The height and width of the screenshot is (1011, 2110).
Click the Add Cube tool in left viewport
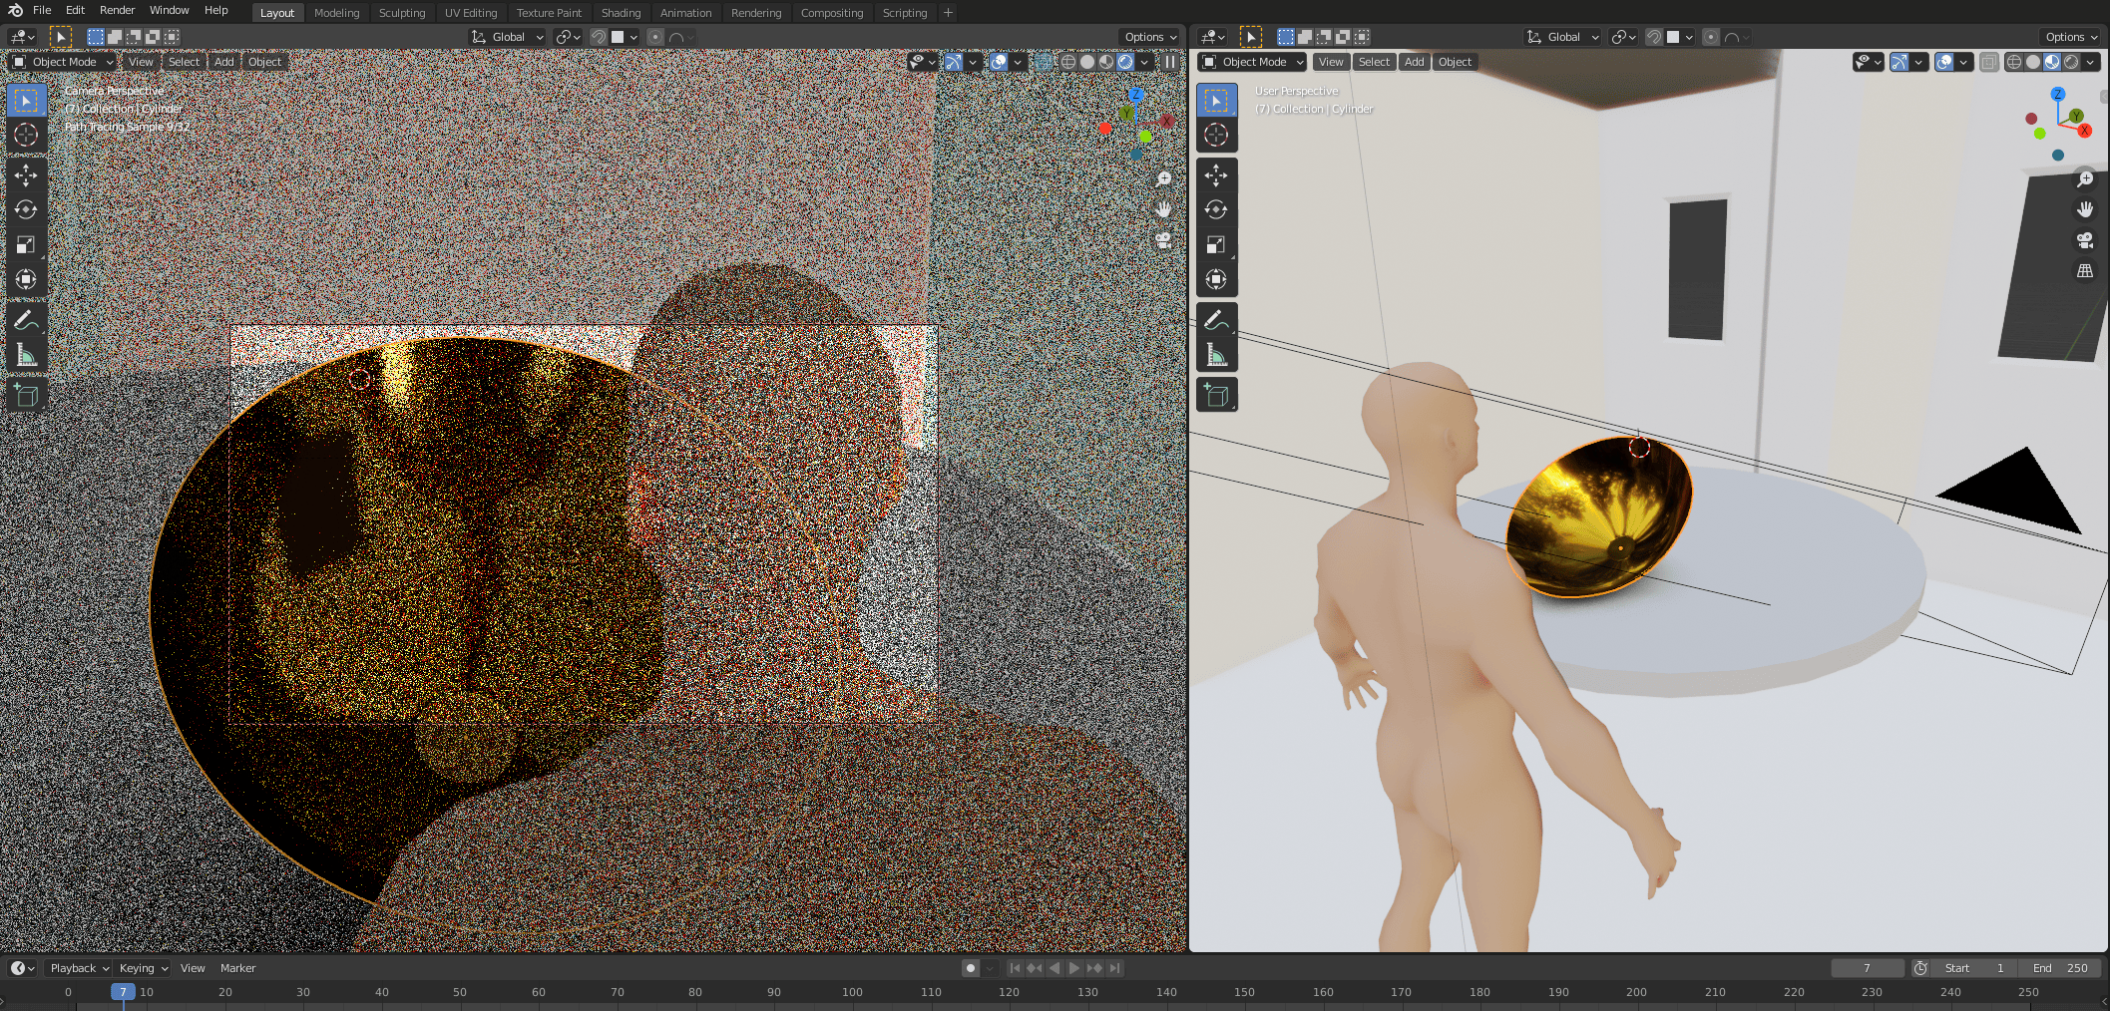point(26,395)
